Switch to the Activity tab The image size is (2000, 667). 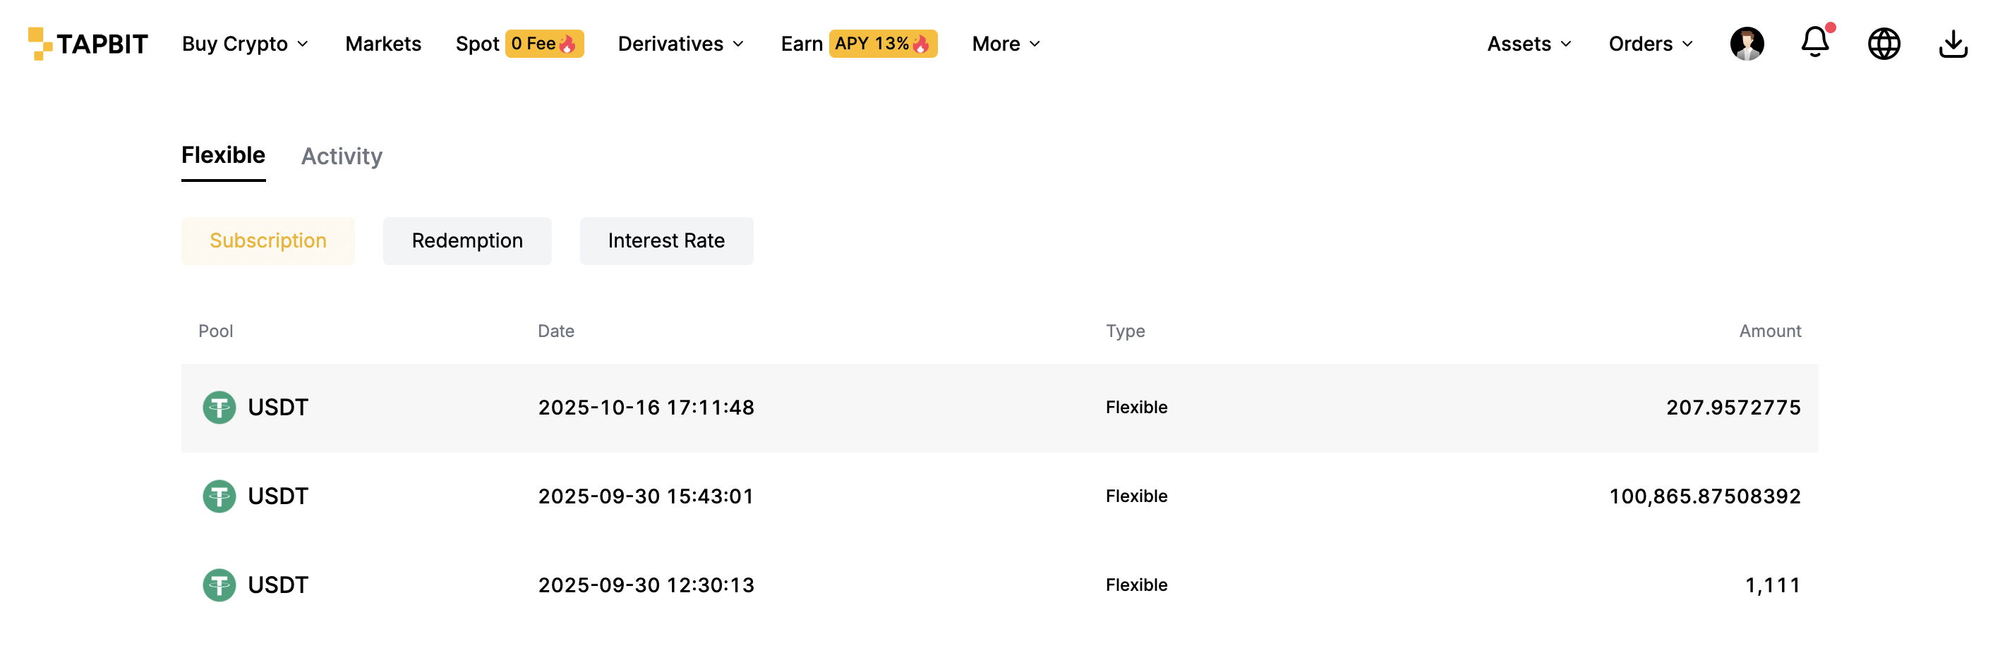(x=342, y=156)
